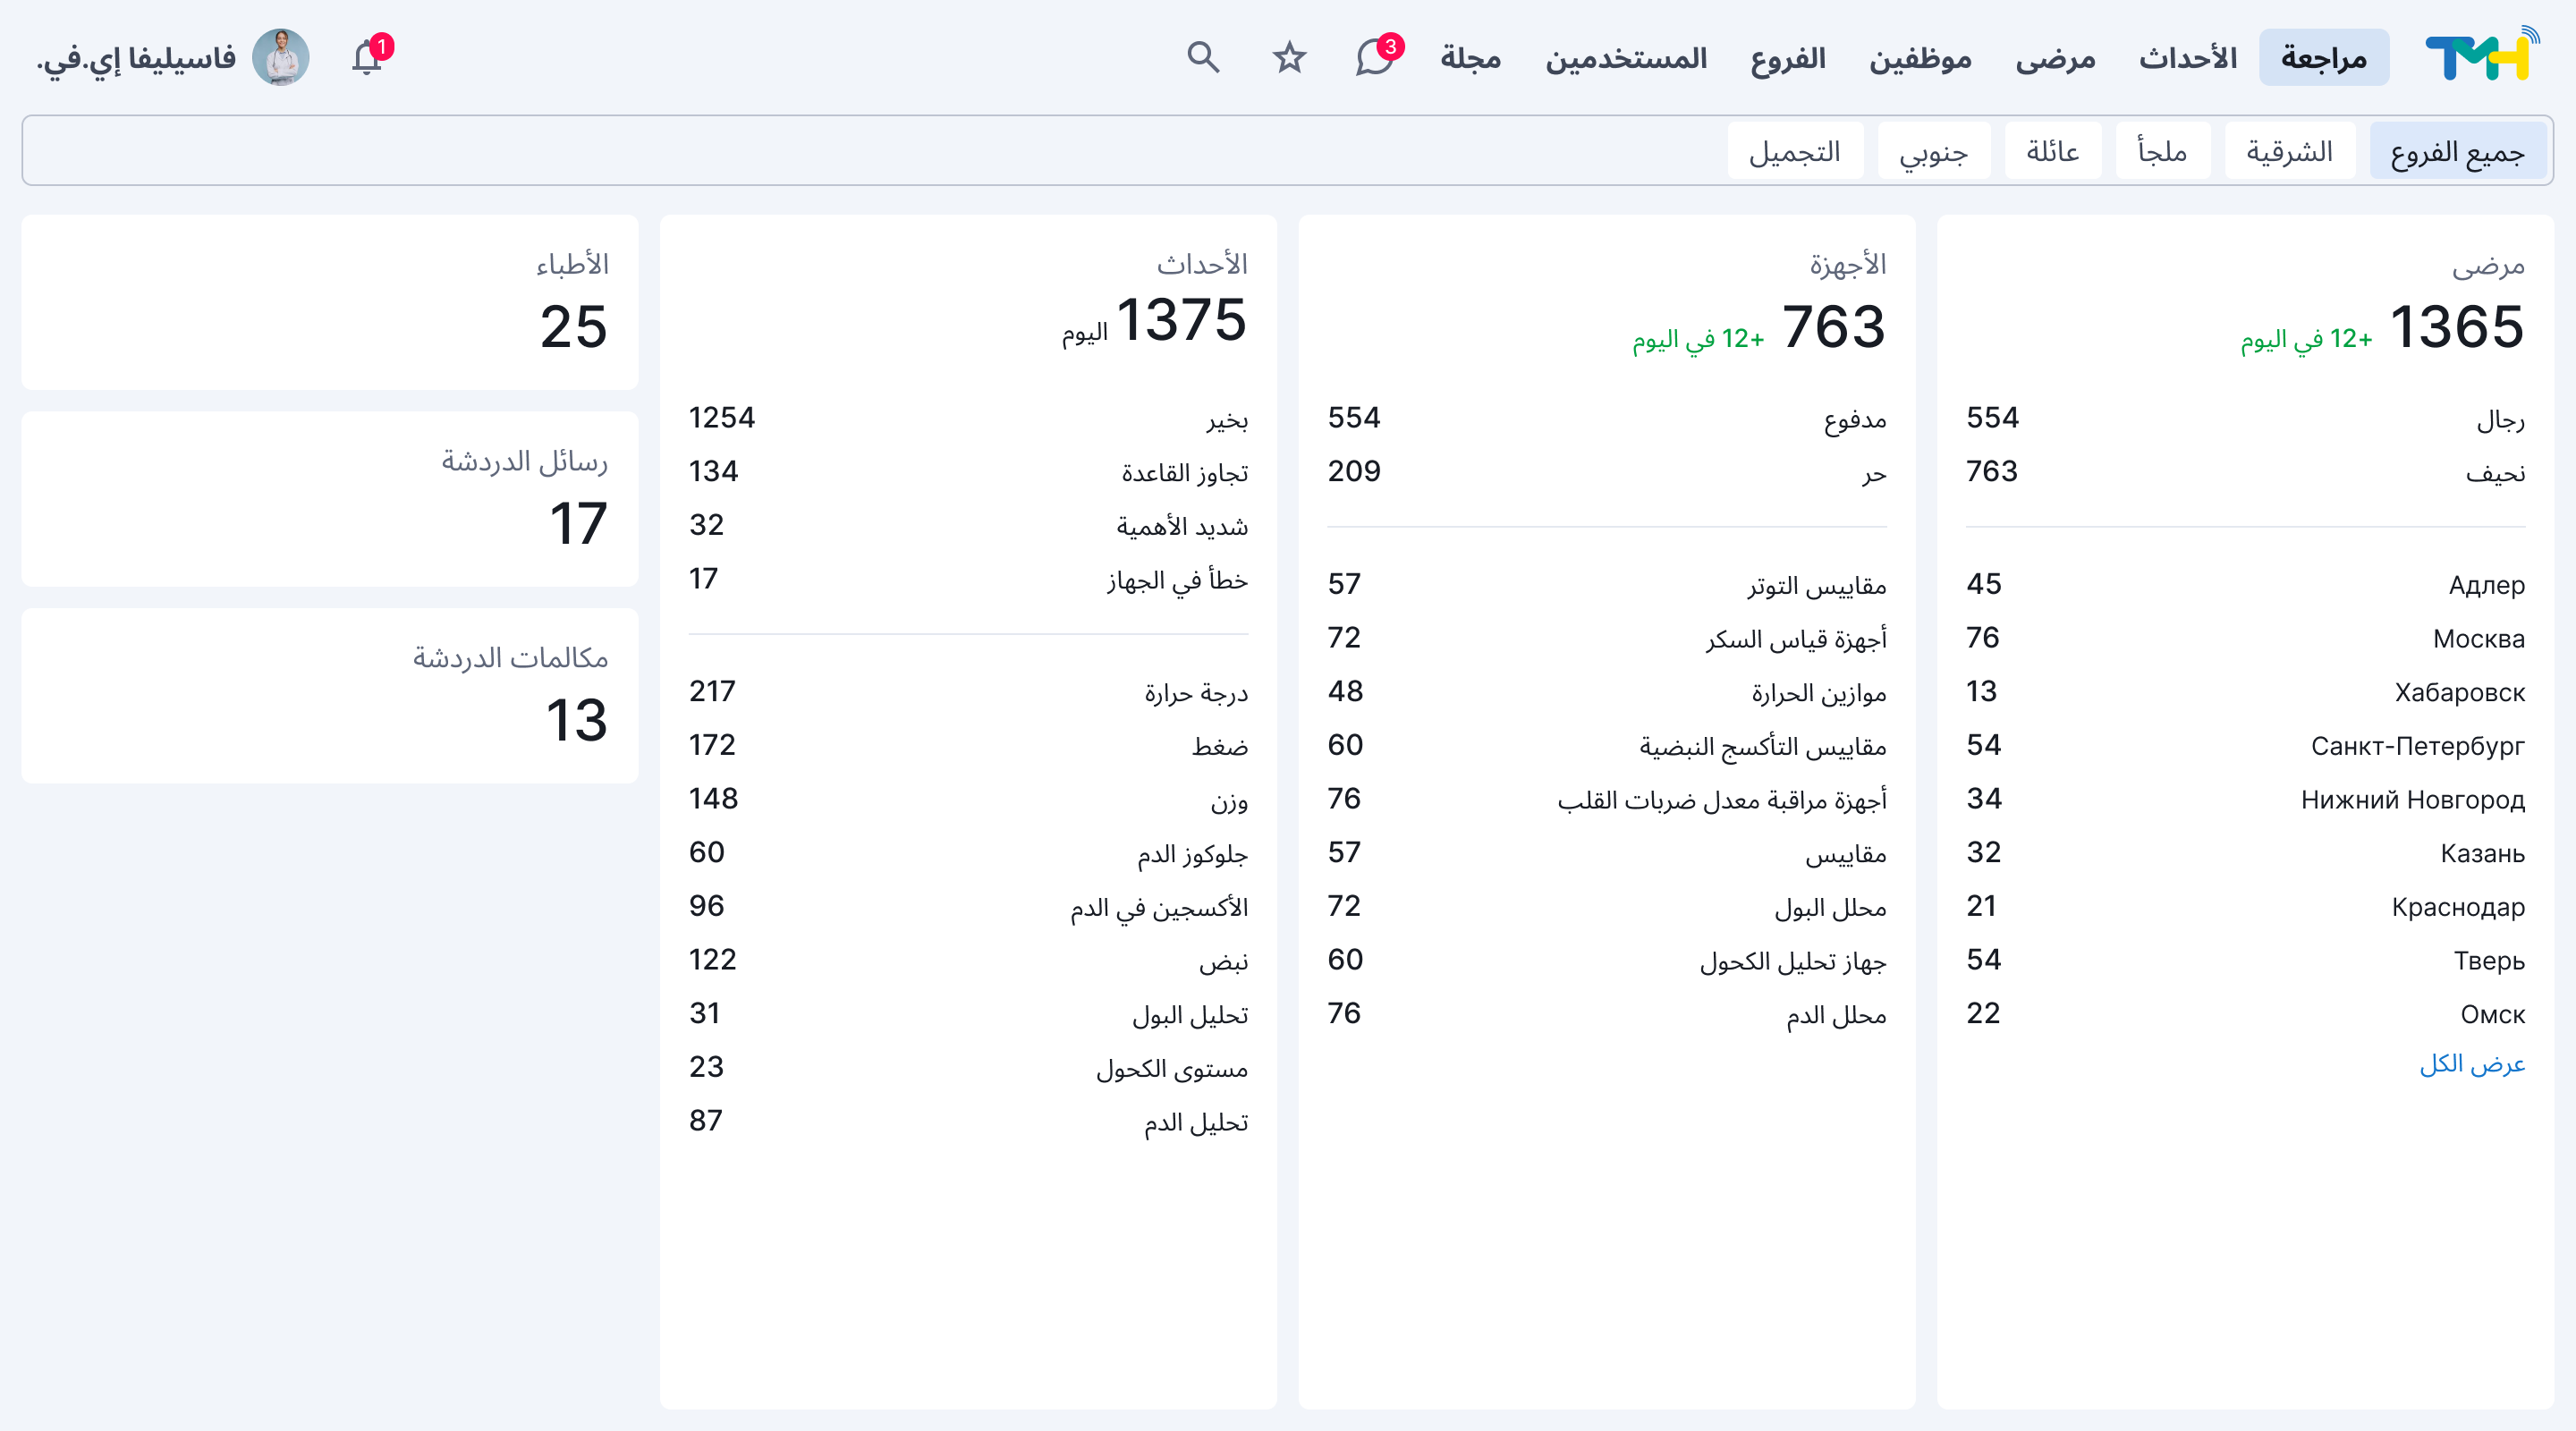Click the user avatar photo
Screen dimensions: 2576x1431
(x=281, y=57)
